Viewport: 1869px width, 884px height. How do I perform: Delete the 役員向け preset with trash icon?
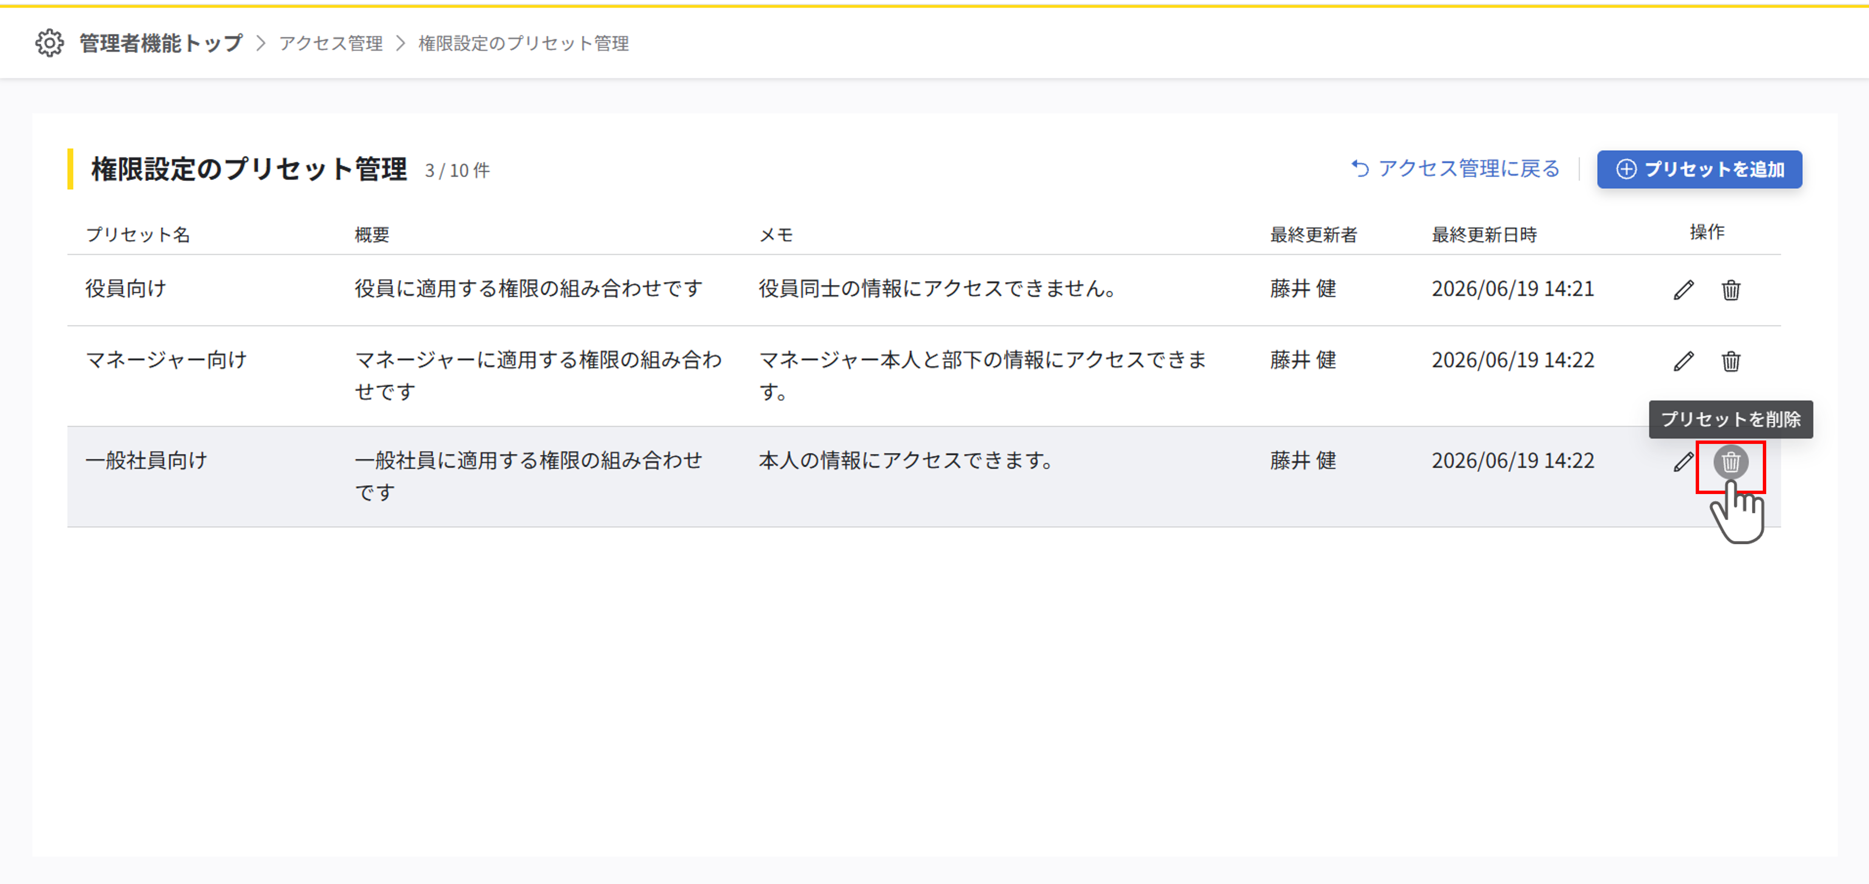pos(1731,290)
